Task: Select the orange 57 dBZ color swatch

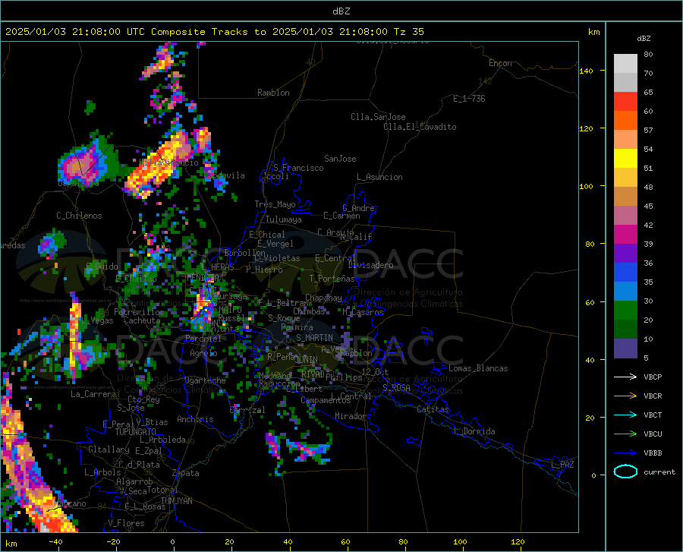Action: click(x=625, y=121)
